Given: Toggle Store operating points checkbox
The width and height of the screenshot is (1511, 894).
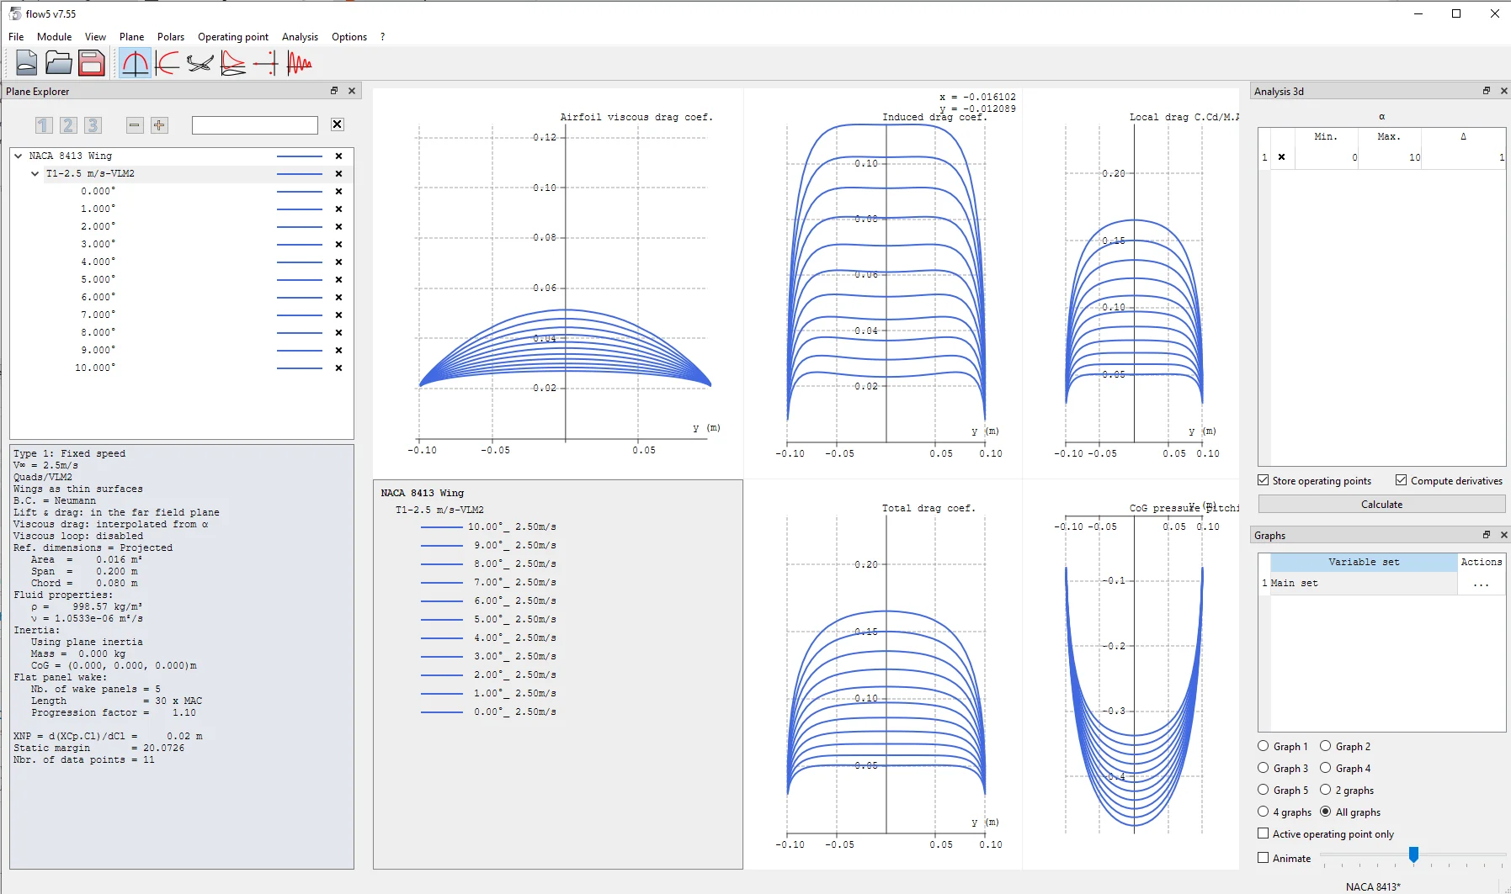Looking at the screenshot, I should (1314, 480).
